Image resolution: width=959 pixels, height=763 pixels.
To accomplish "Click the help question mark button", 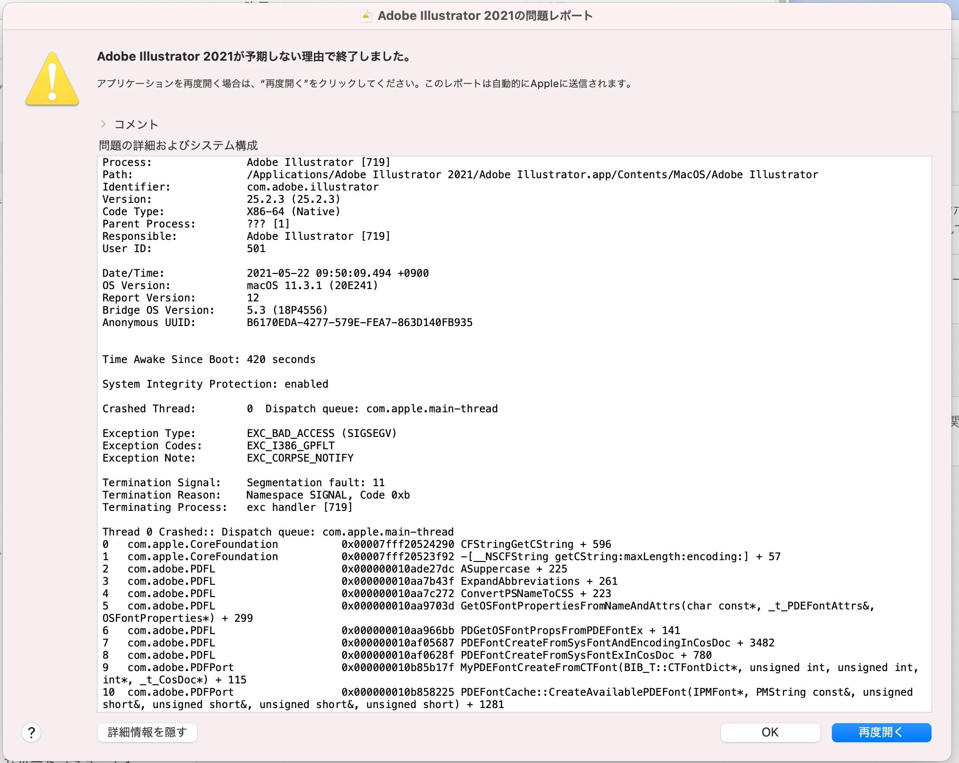I will point(31,732).
